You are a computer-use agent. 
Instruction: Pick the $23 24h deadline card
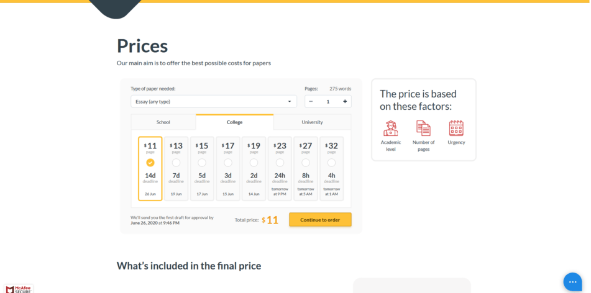point(280,169)
